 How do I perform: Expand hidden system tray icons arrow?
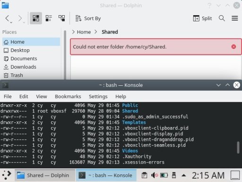184,175
